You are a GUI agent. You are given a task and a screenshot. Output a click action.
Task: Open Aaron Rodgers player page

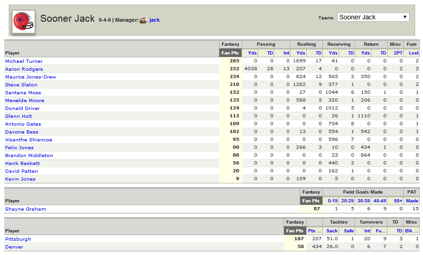coord(24,69)
